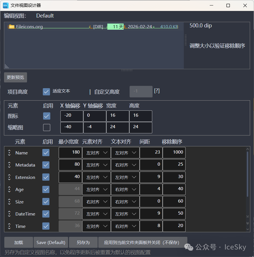Click the 更新预览 button

coord(16,78)
